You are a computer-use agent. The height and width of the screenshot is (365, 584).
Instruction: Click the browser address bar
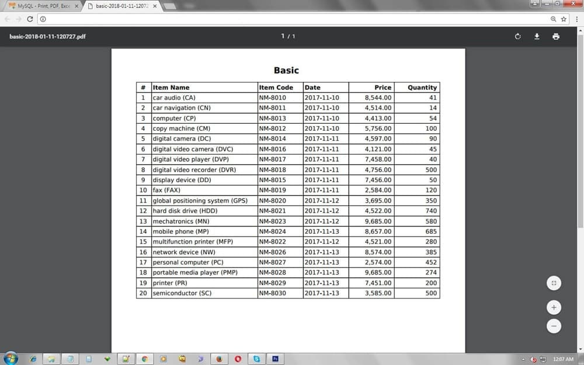pyautogui.click(x=292, y=19)
